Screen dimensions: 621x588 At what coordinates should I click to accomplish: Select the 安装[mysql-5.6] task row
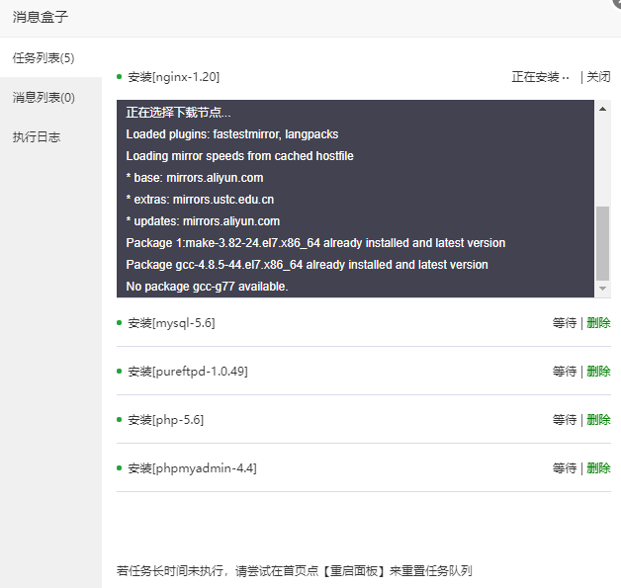(x=364, y=323)
